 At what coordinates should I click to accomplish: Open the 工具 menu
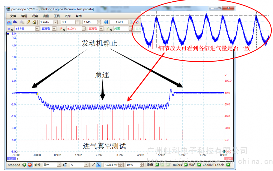point(57,16)
